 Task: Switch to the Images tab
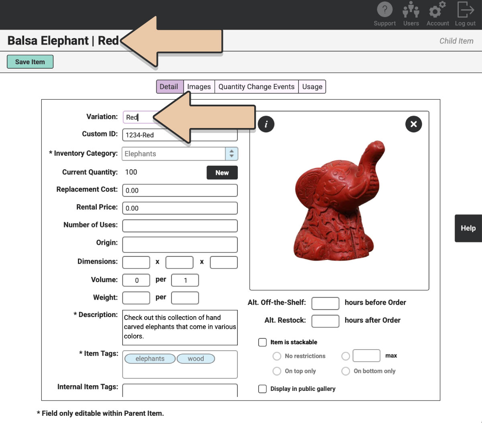coord(199,87)
